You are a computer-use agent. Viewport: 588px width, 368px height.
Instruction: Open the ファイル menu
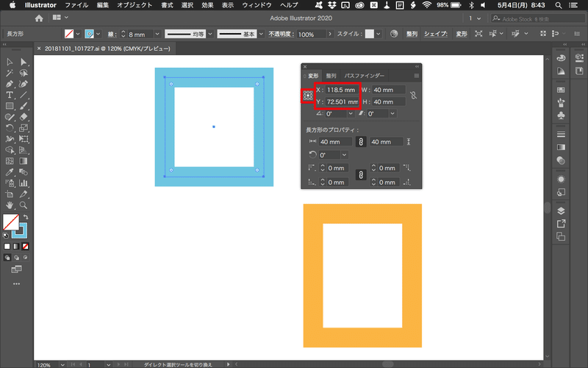(76, 5)
